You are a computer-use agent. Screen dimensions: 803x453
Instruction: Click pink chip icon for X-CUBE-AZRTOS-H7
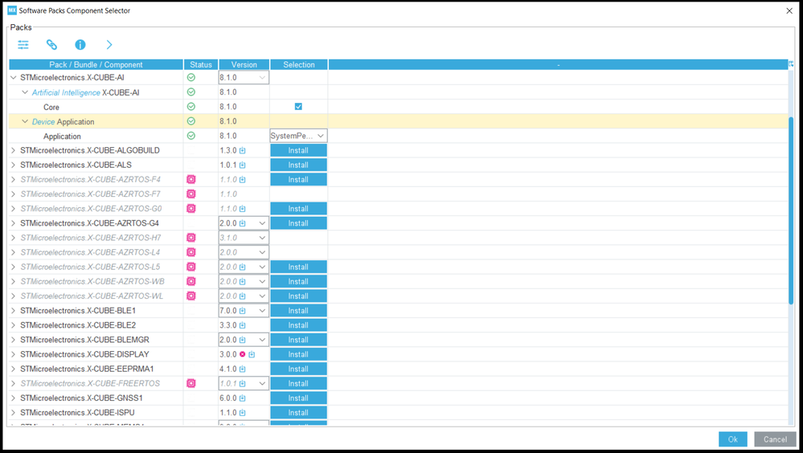coord(191,238)
